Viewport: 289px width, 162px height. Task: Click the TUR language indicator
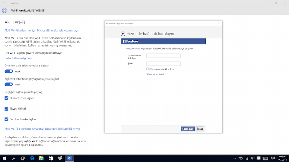[273, 158]
